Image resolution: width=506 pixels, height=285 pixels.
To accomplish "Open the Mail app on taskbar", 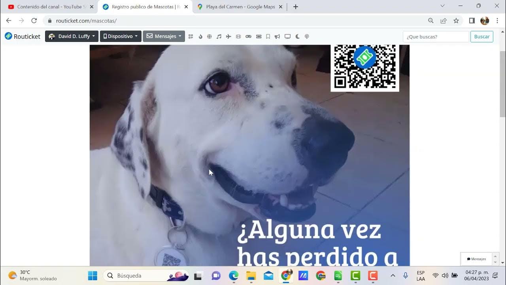I will coord(268,275).
